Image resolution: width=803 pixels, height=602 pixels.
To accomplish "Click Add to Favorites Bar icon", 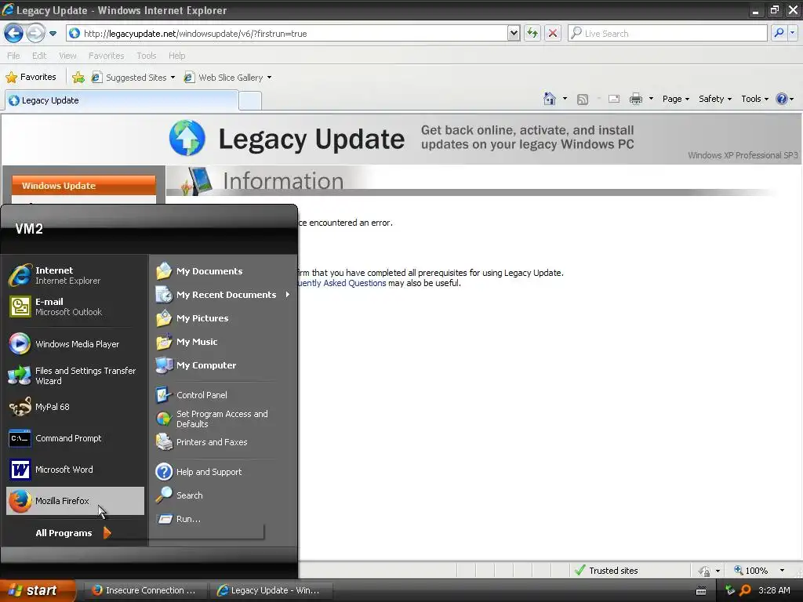I will (x=78, y=78).
